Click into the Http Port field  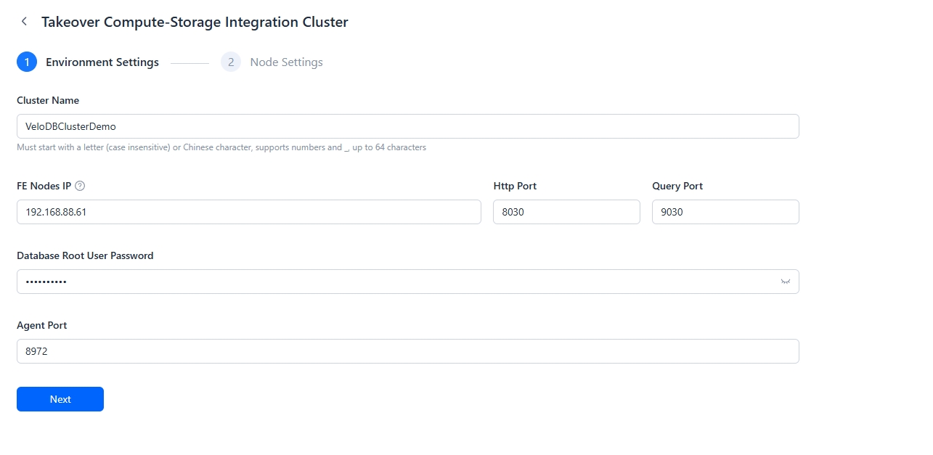tap(566, 212)
